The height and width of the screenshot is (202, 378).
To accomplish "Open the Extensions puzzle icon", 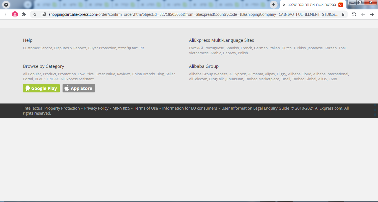I will [x=24, y=14].
